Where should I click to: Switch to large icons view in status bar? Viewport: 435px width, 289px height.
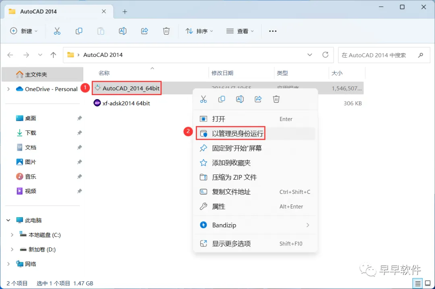click(428, 283)
